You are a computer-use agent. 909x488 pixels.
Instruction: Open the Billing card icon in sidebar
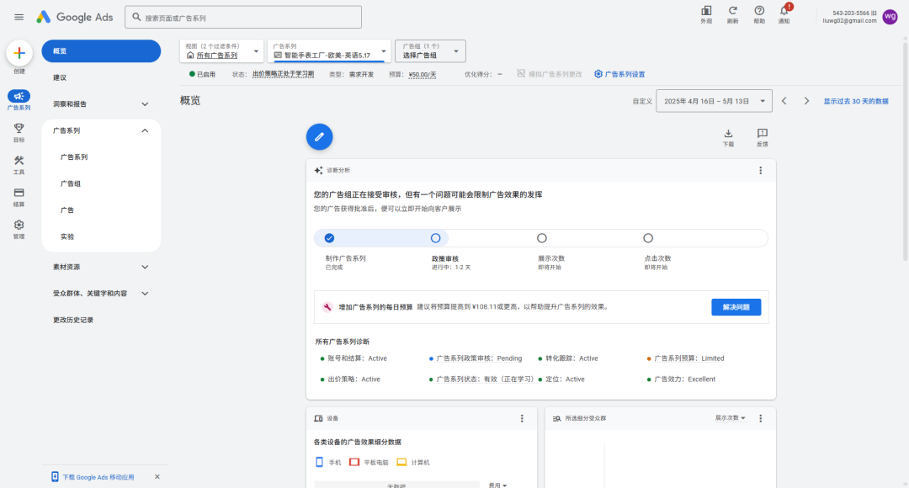pos(19,193)
